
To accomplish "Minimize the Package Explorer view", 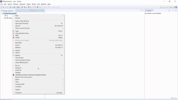I will click(41, 11).
